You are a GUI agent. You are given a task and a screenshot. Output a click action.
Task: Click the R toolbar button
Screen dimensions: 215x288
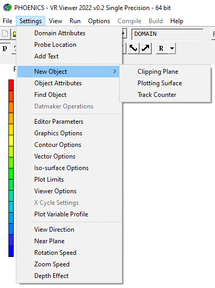161,48
